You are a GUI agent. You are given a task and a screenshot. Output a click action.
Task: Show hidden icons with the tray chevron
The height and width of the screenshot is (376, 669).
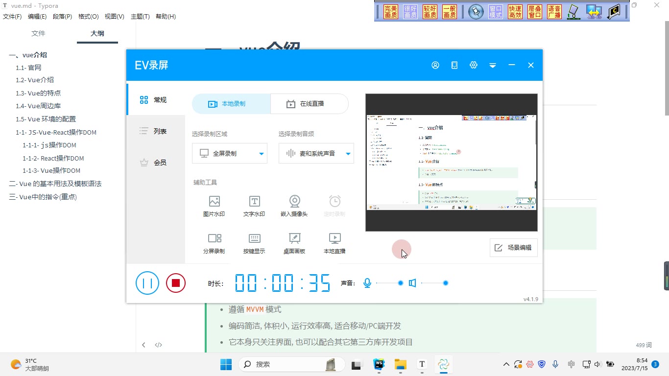(506, 364)
